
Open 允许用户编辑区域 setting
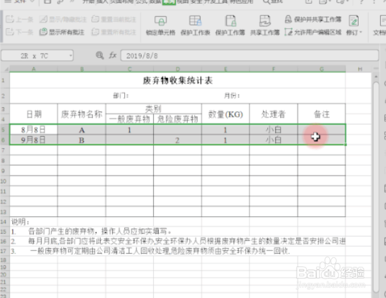point(313,32)
